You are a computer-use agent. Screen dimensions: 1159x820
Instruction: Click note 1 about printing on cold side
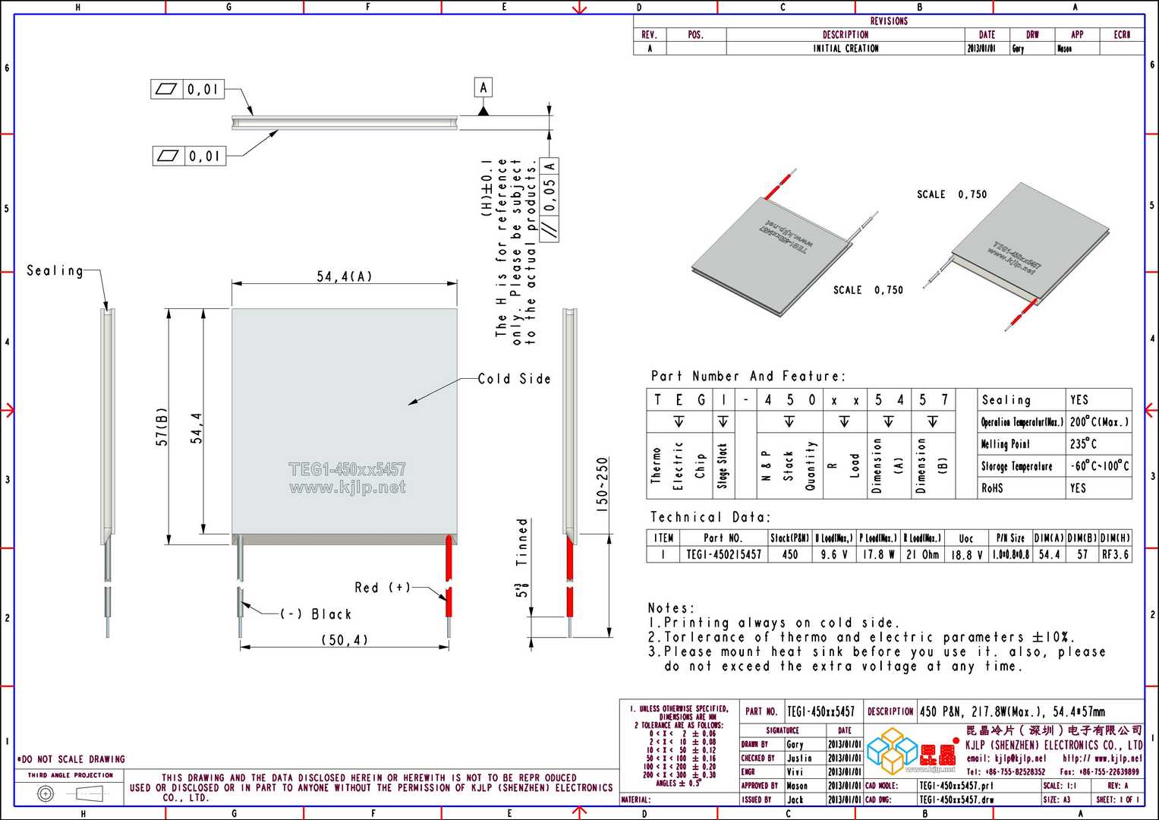click(x=774, y=623)
